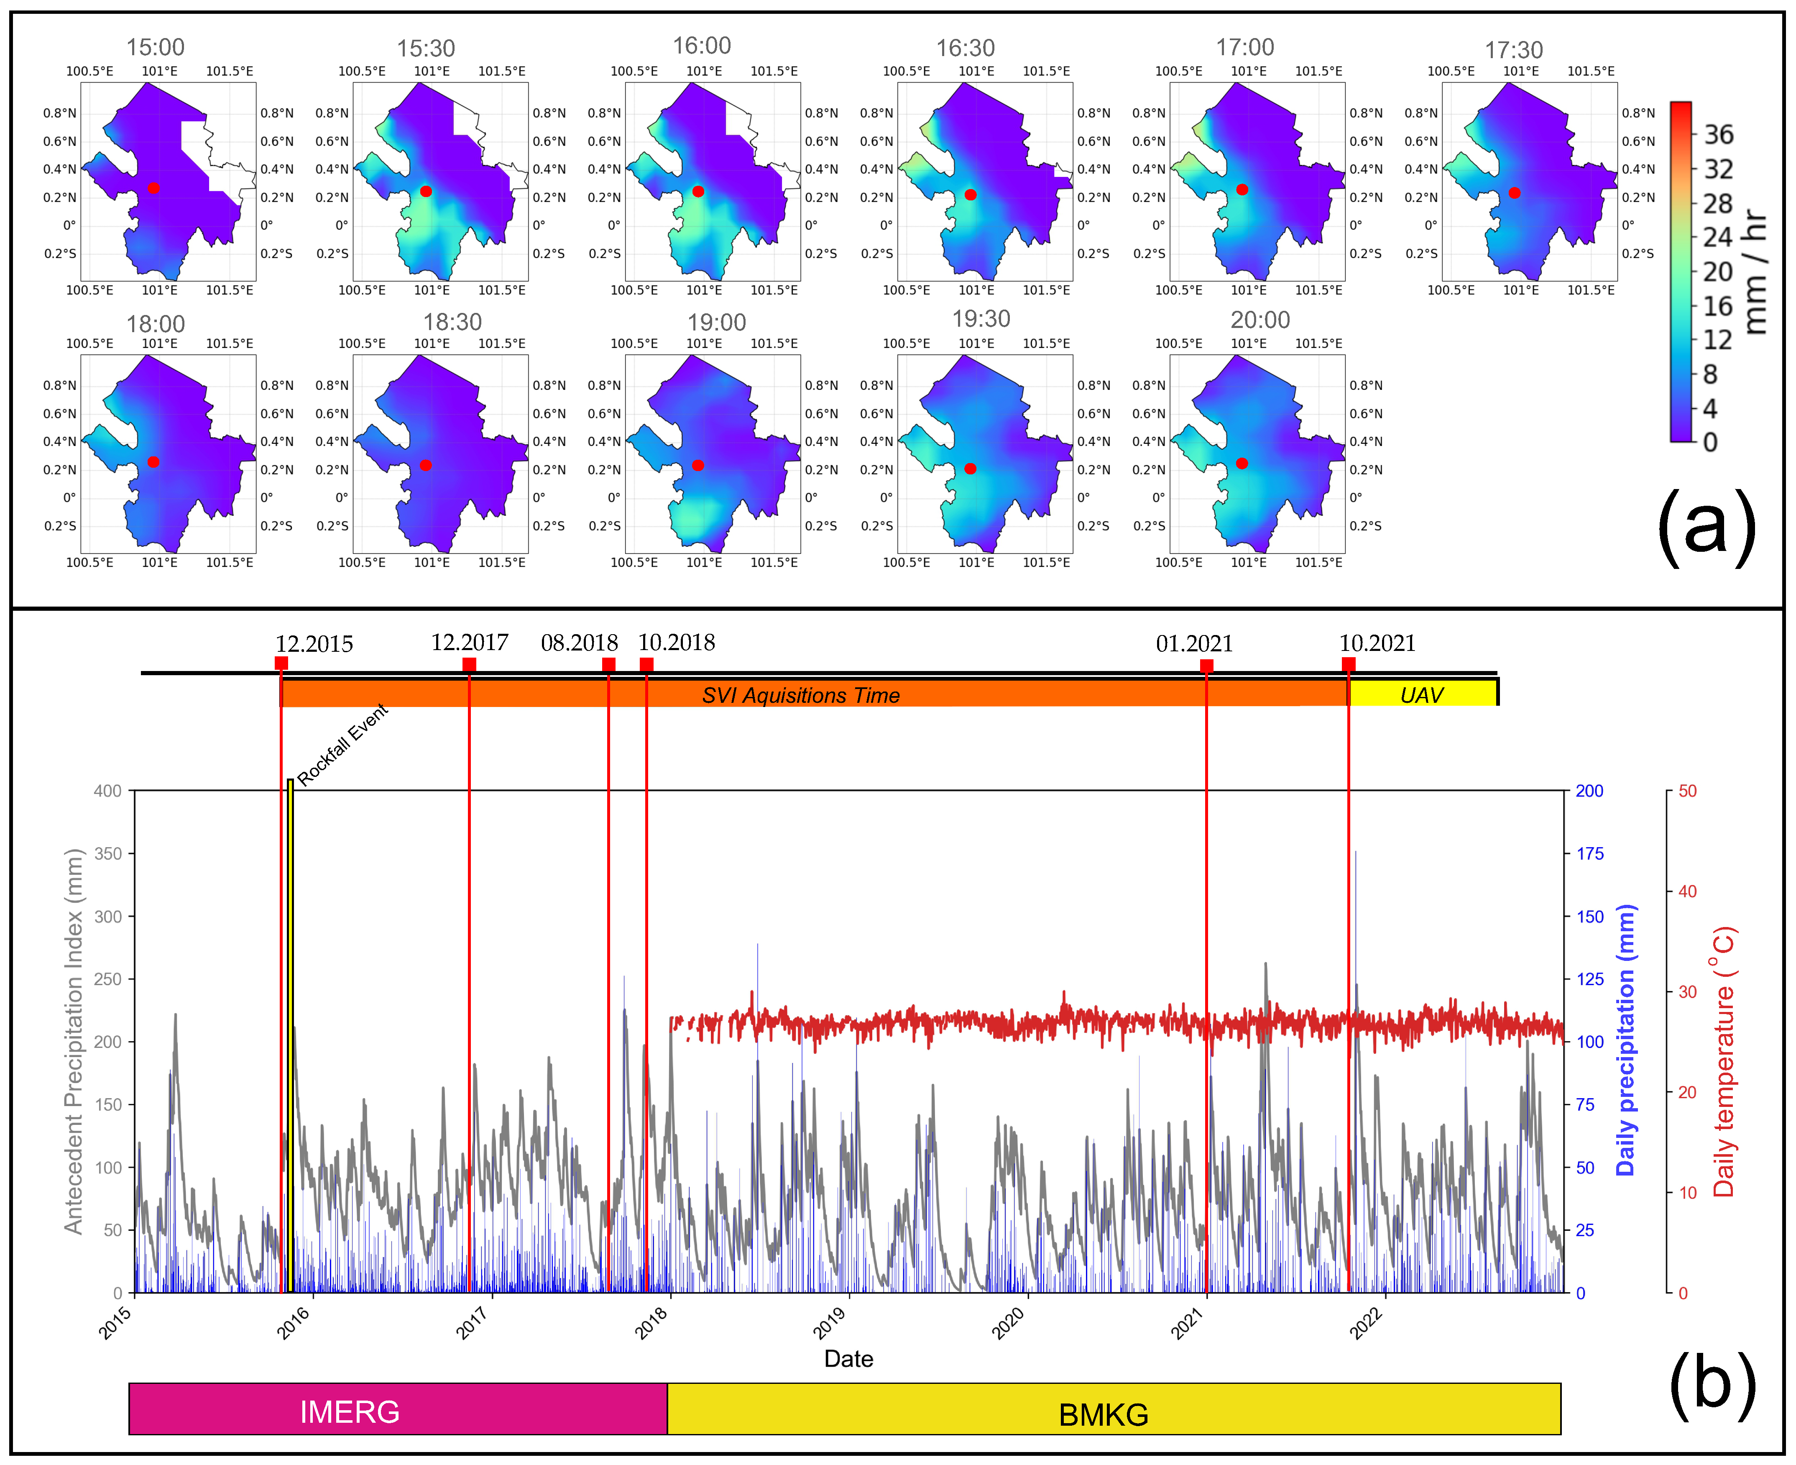Click the colorbar tick label 20

1718,272
